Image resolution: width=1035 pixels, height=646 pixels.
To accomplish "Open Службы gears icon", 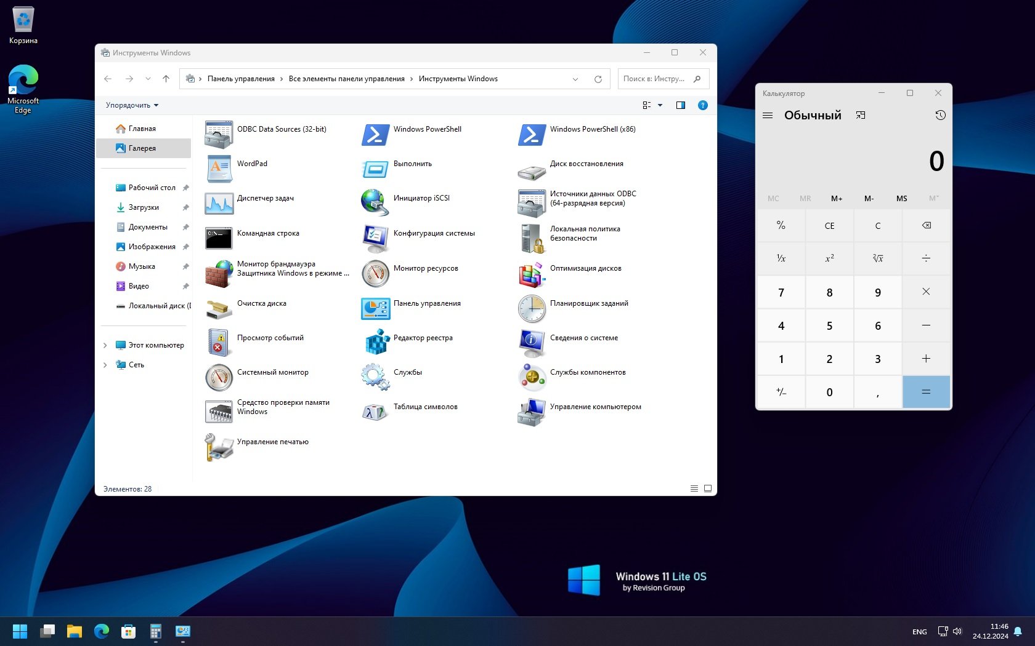I will [x=375, y=377].
